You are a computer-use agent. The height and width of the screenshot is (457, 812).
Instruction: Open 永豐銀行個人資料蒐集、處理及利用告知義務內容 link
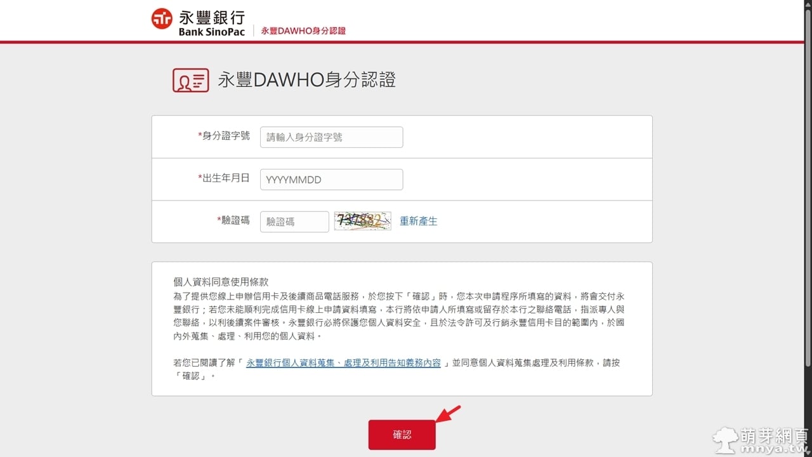pos(343,363)
